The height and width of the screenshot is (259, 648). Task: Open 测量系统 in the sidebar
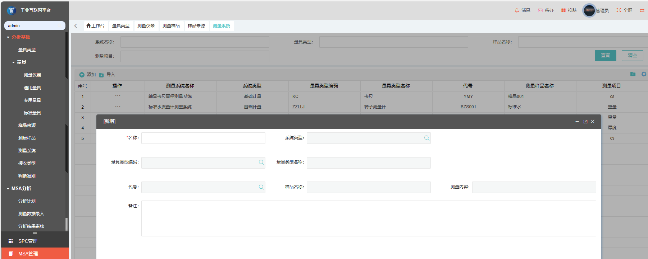(27, 151)
